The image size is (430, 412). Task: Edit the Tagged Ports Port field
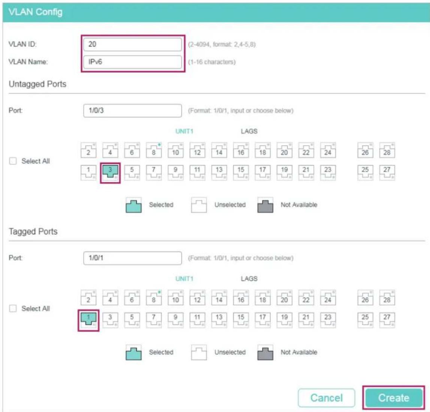tap(133, 258)
